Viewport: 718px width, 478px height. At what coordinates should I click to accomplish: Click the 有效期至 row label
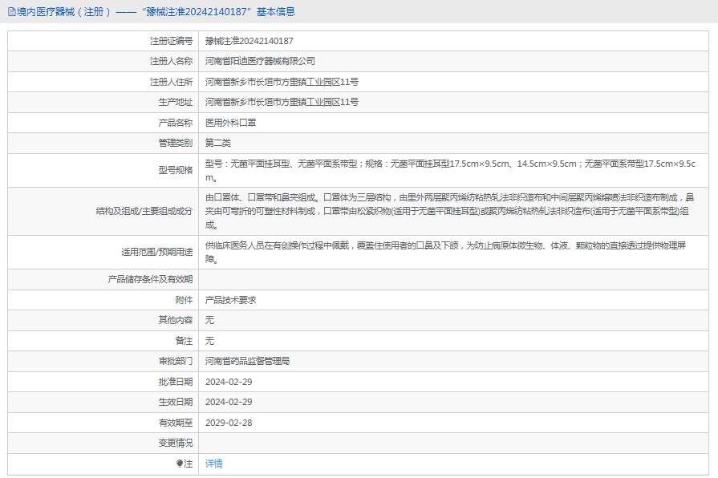tap(176, 423)
